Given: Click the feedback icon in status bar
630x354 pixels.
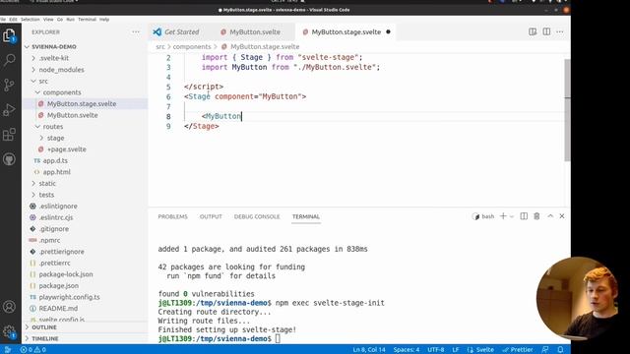Looking at the screenshot, I should point(545,350).
